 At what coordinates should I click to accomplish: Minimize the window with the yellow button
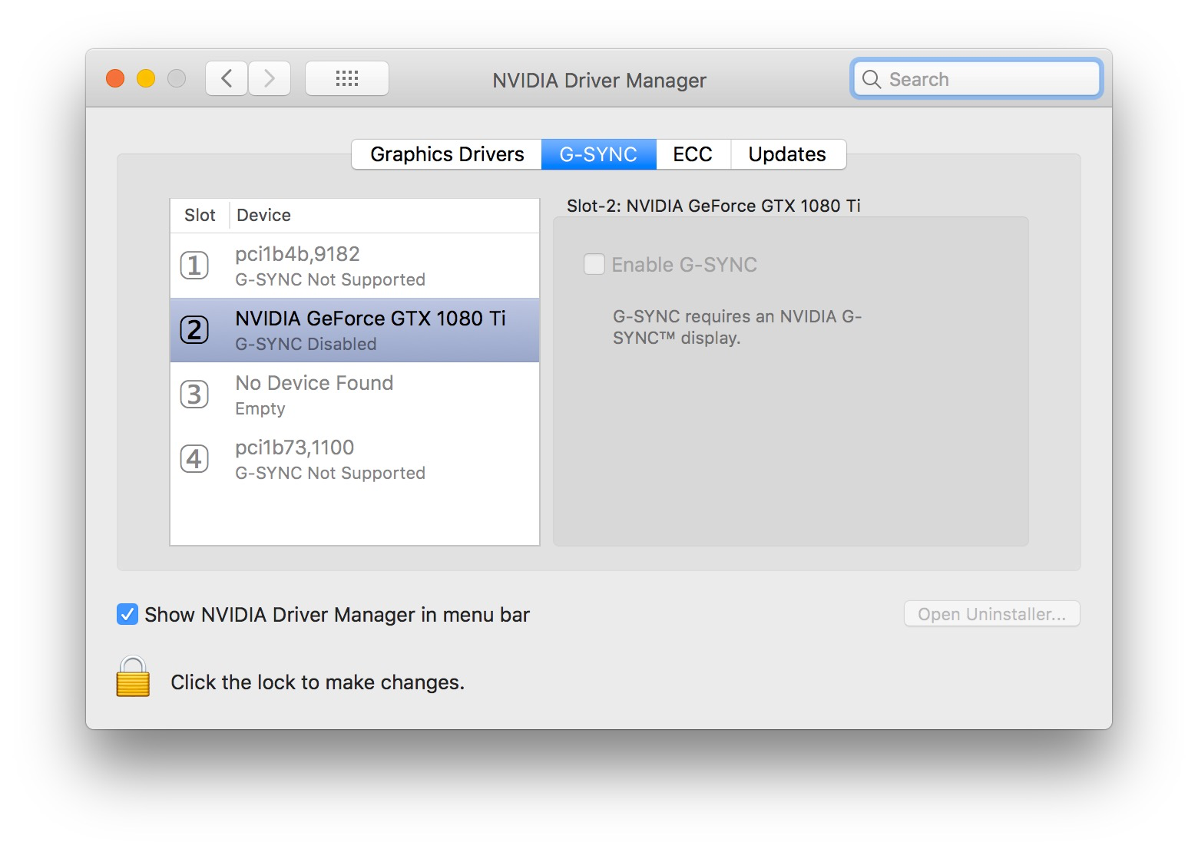(146, 78)
